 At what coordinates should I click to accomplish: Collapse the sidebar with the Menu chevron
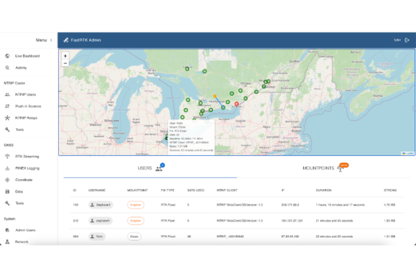[x=51, y=40]
